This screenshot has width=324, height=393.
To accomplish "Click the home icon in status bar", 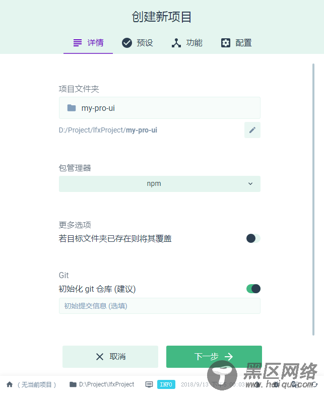I will pos(10,384).
